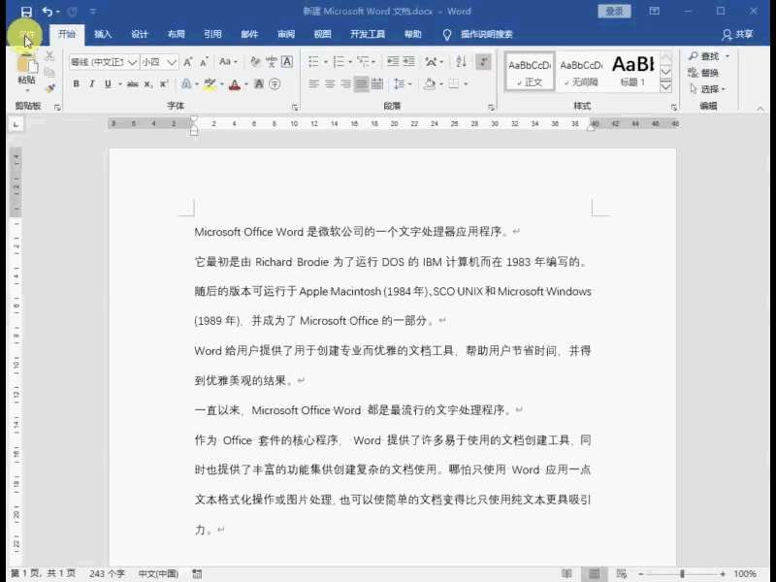Click the Align Right icon
Screen dimensions: 776x582
tap(345, 83)
